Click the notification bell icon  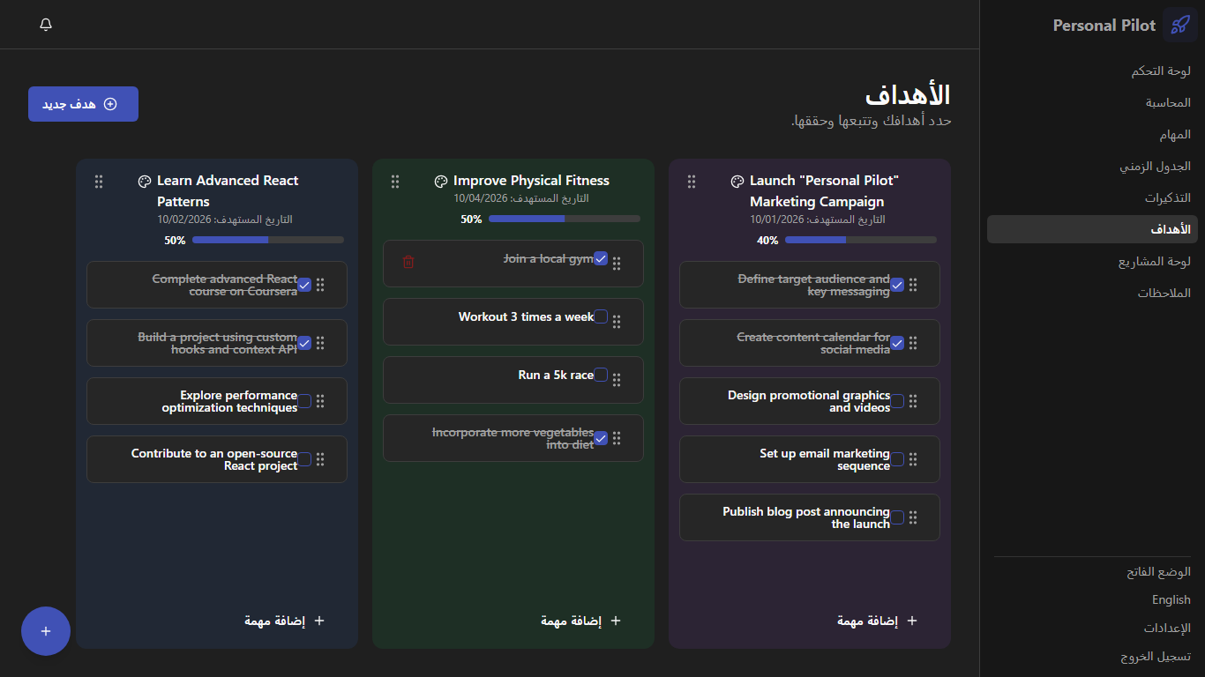point(46,25)
